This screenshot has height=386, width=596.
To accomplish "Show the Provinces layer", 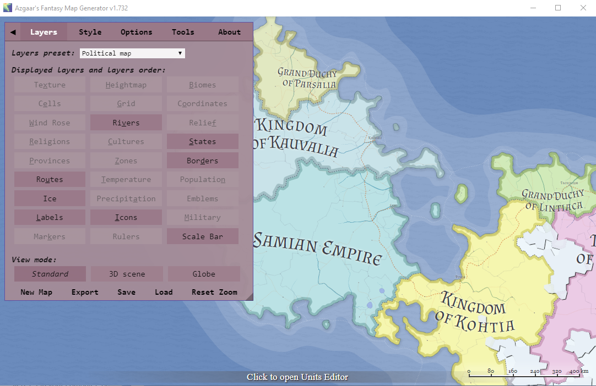I will pyautogui.click(x=50, y=161).
